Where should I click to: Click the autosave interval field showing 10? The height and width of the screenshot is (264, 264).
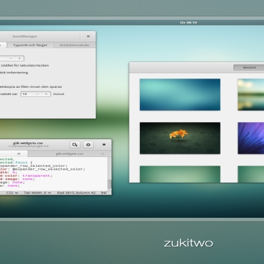tap(27, 94)
